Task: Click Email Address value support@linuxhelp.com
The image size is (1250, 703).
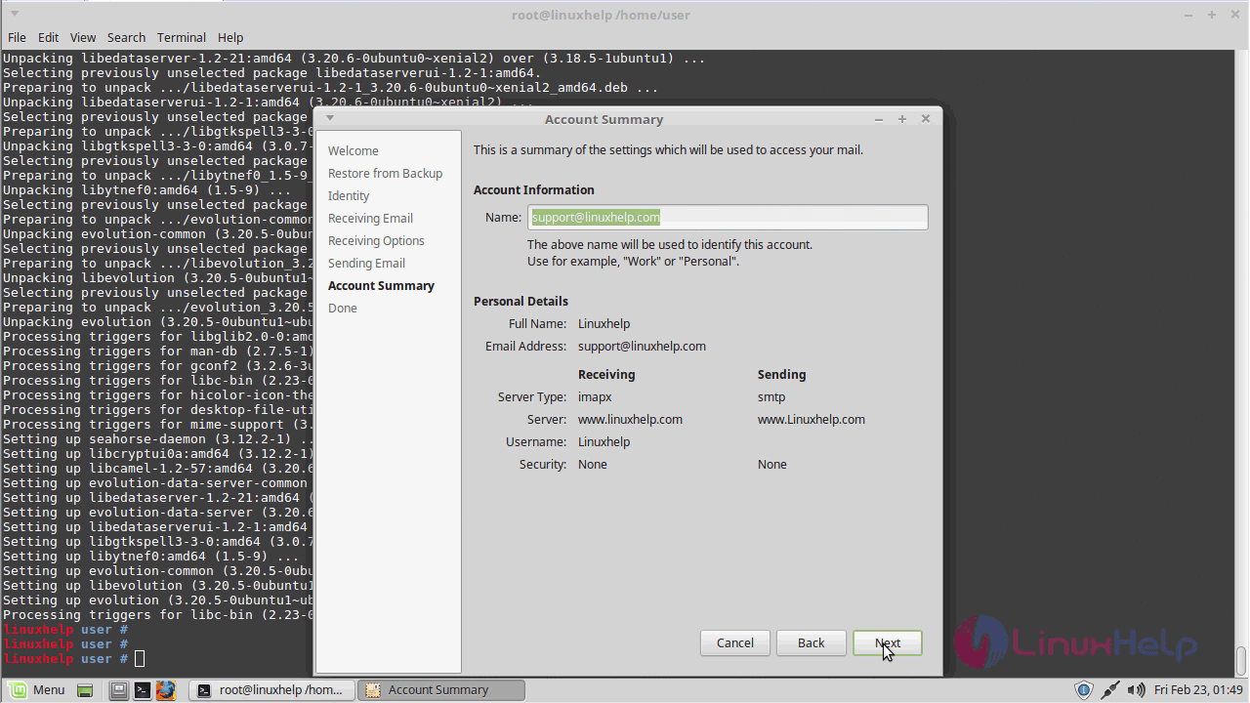Action: click(642, 346)
